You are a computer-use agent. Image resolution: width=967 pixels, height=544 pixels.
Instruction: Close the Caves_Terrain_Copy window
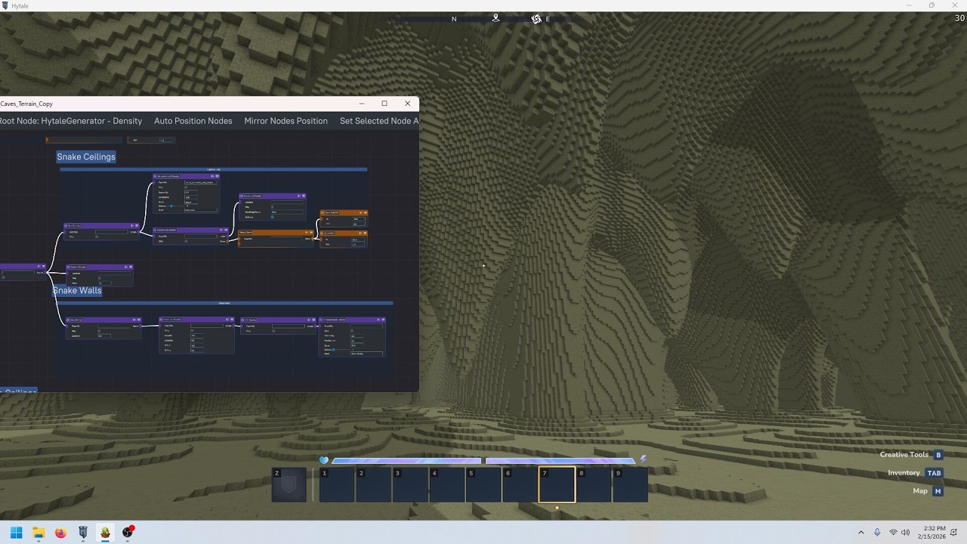pos(407,104)
